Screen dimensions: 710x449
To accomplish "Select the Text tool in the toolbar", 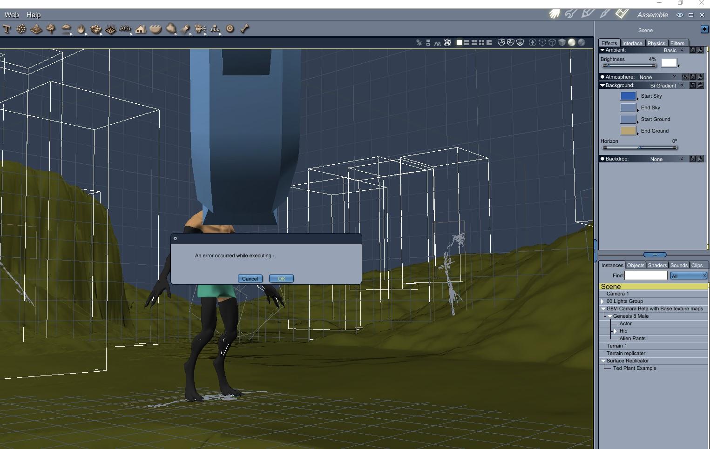I will [x=7, y=29].
